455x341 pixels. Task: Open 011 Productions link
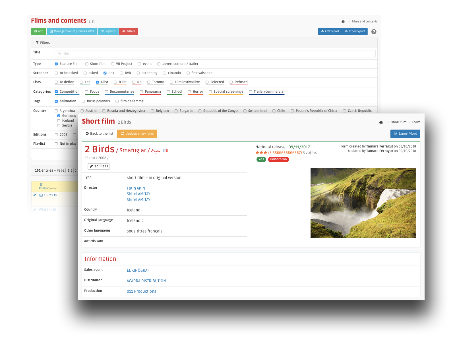pyautogui.click(x=141, y=292)
